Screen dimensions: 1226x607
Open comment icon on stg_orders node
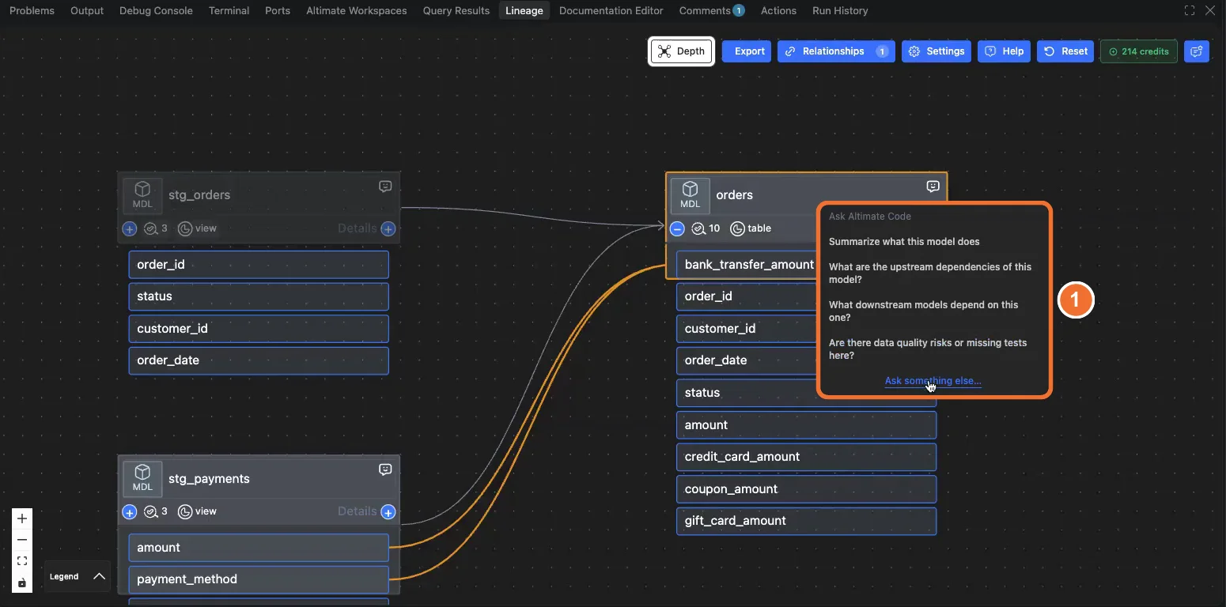click(385, 187)
